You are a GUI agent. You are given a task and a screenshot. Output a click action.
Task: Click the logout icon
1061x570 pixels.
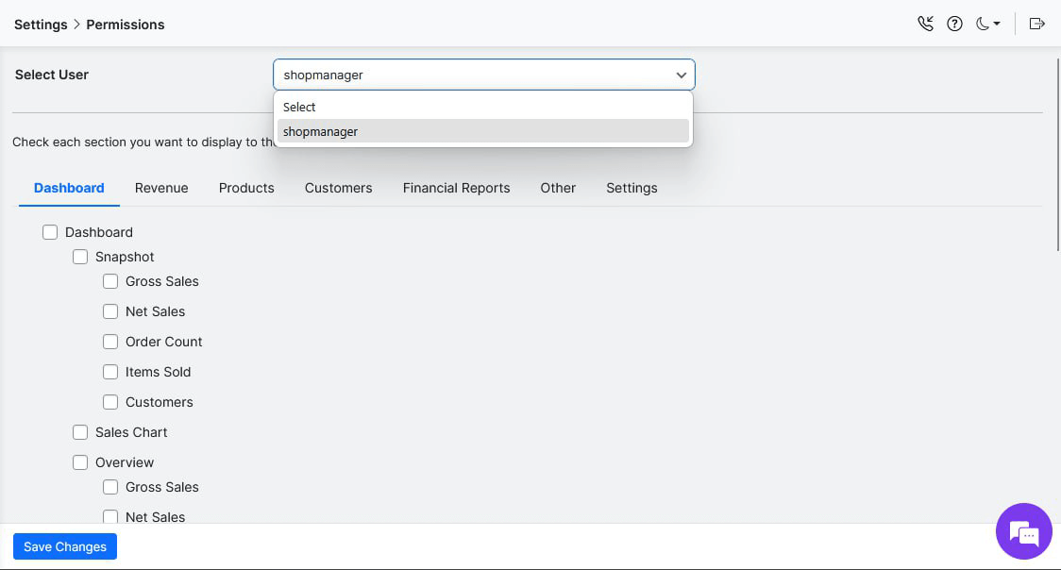point(1036,24)
